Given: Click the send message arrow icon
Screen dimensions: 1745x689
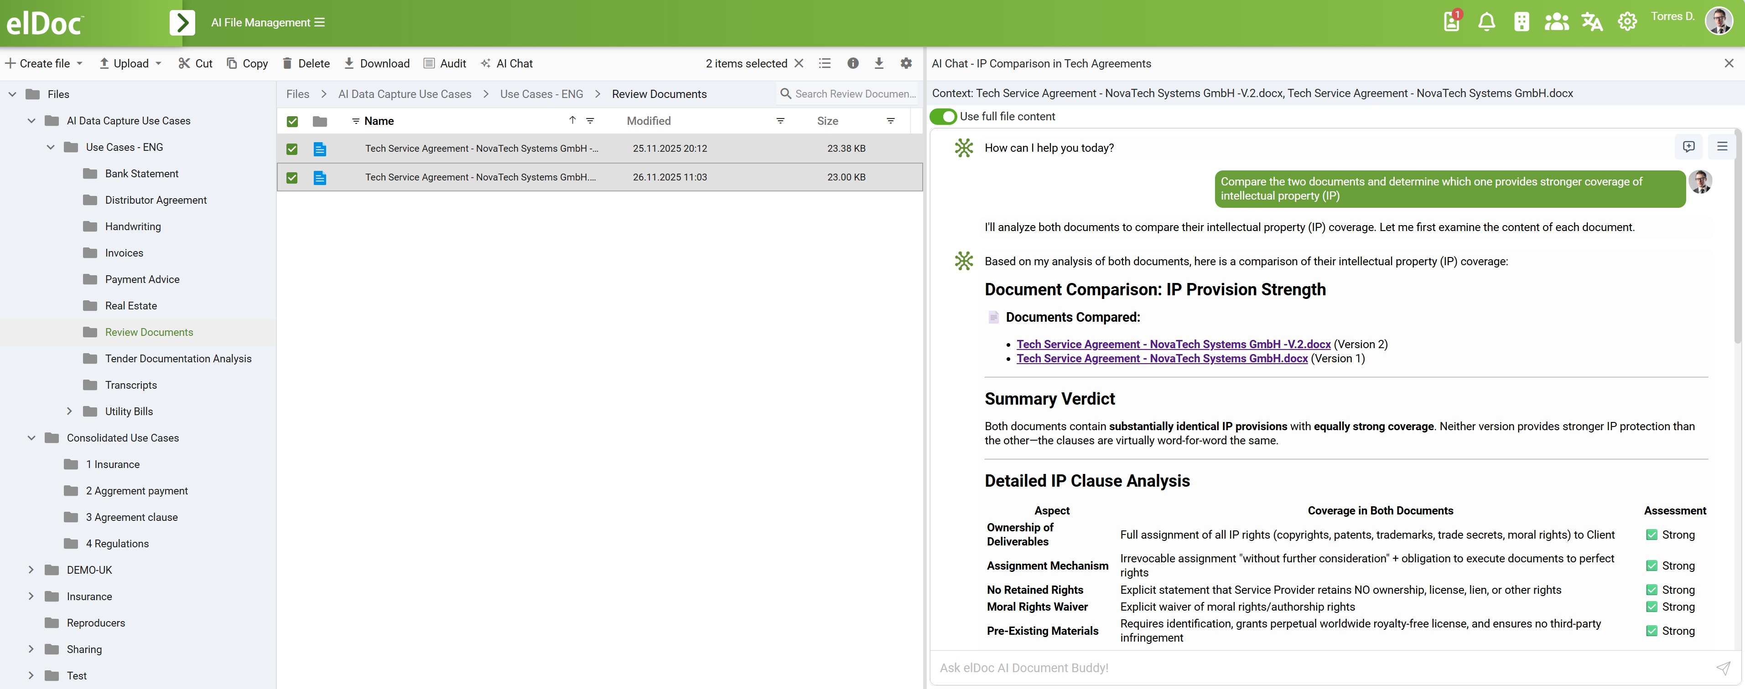Looking at the screenshot, I should 1723,668.
